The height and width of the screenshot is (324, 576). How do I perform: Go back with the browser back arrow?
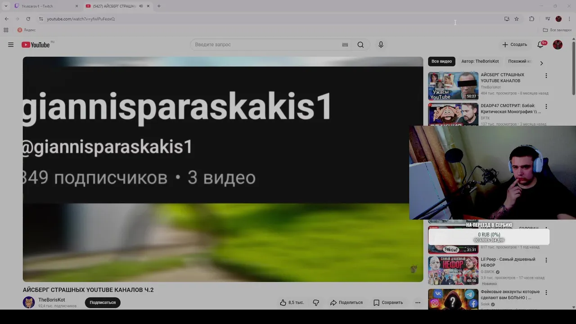coord(6,19)
